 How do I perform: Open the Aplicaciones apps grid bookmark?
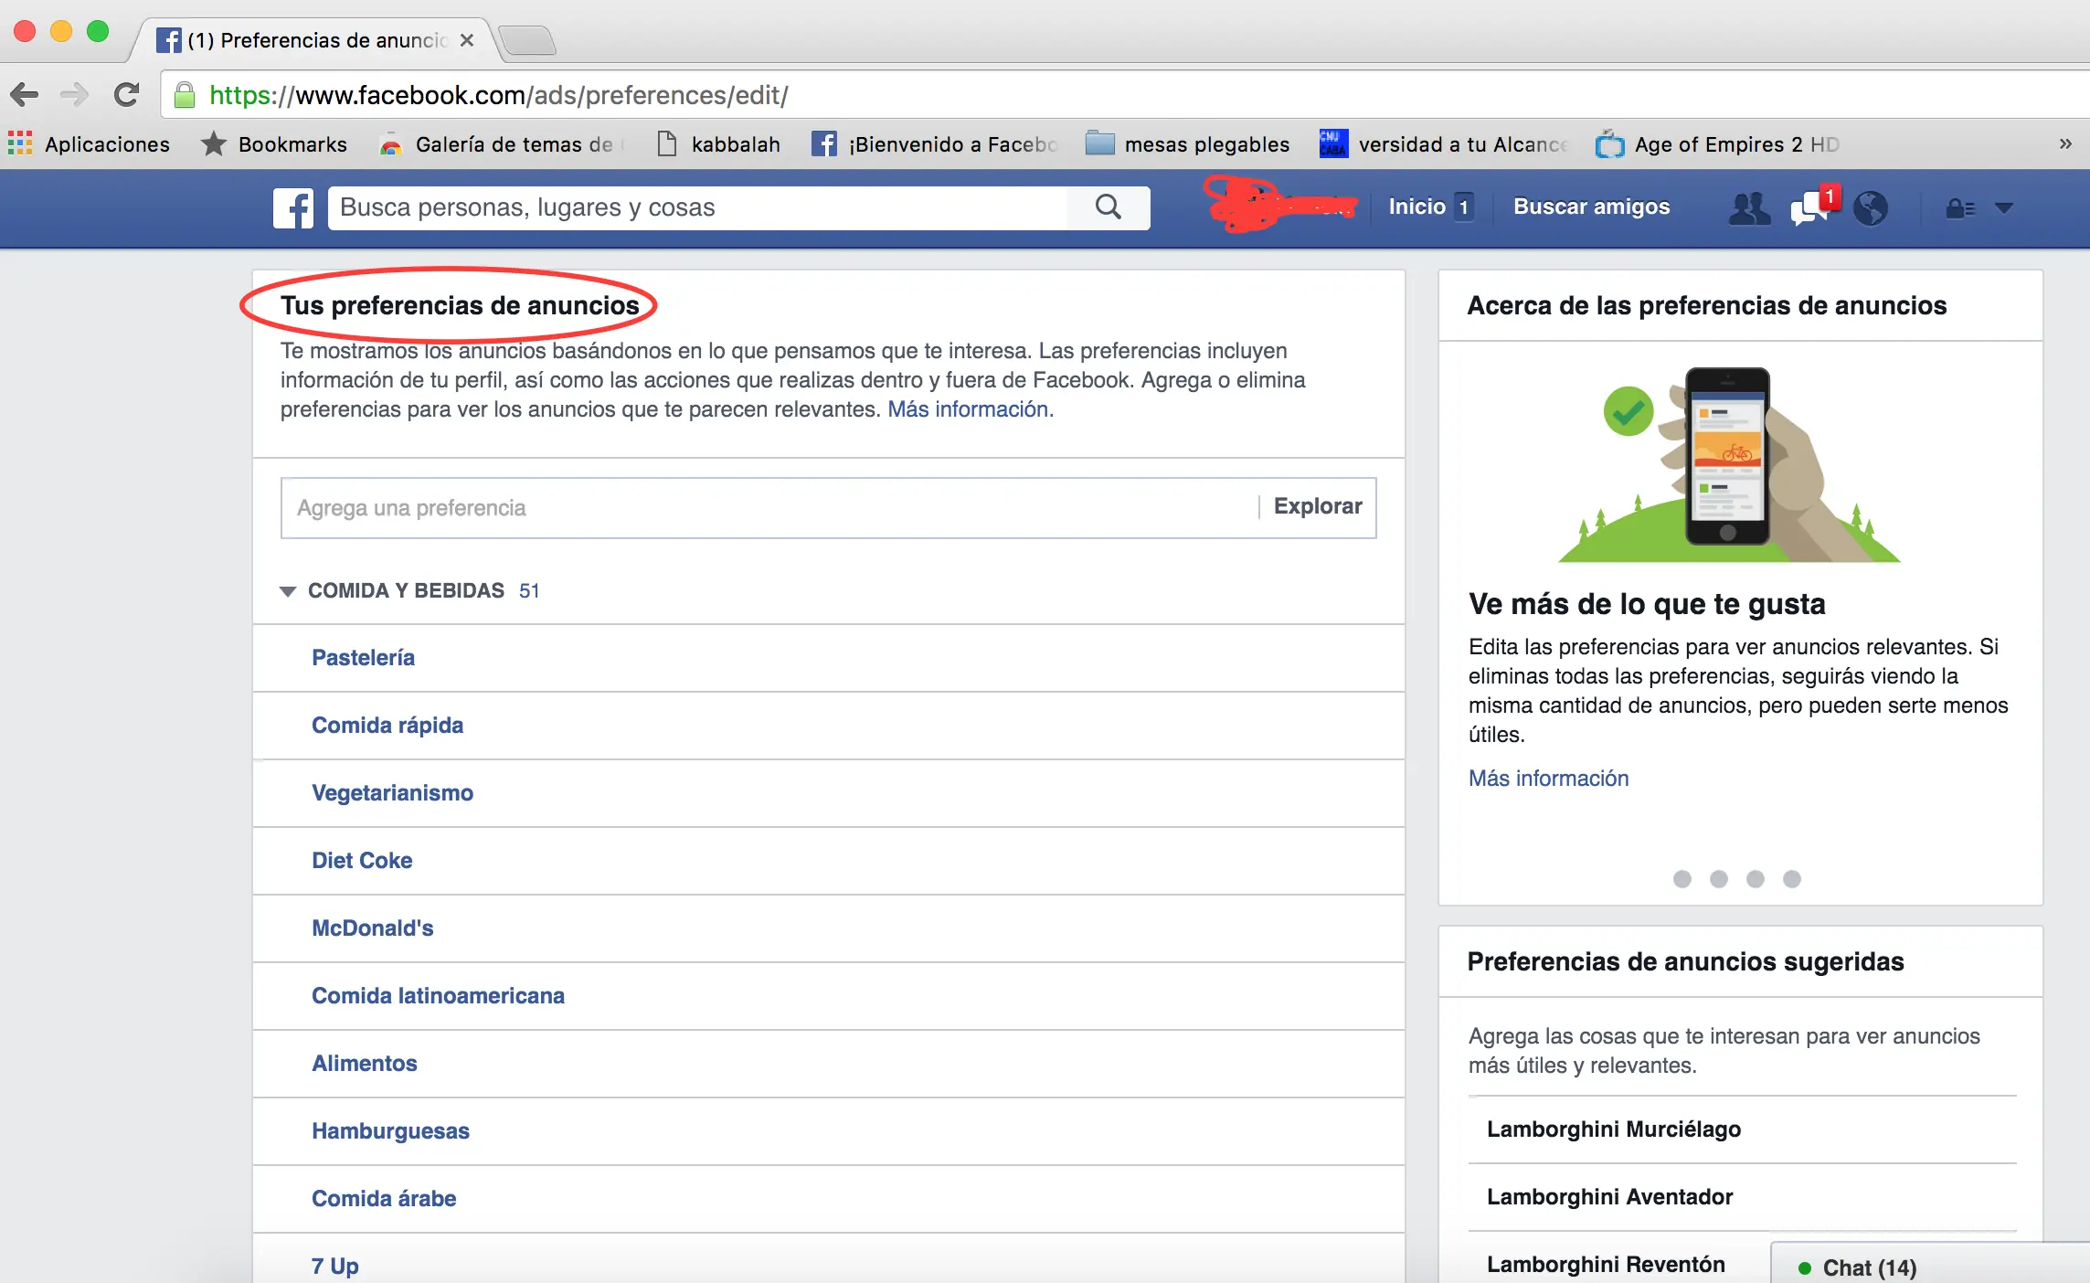[89, 144]
